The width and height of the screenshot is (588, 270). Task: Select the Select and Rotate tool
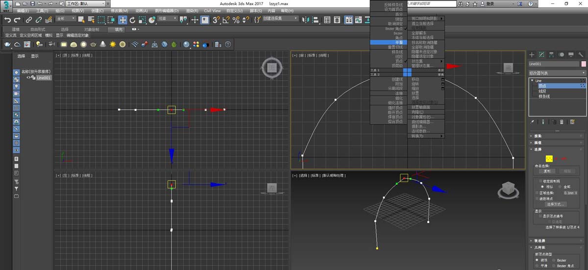click(x=132, y=20)
